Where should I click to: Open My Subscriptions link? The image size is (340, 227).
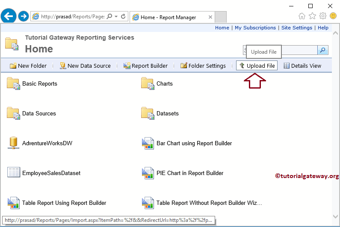point(255,28)
